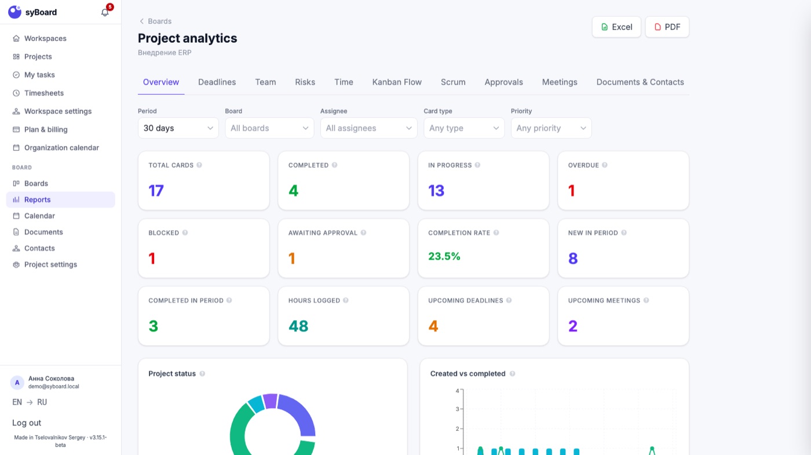Open the Board filter dropdown
The width and height of the screenshot is (811, 455).
pos(269,128)
